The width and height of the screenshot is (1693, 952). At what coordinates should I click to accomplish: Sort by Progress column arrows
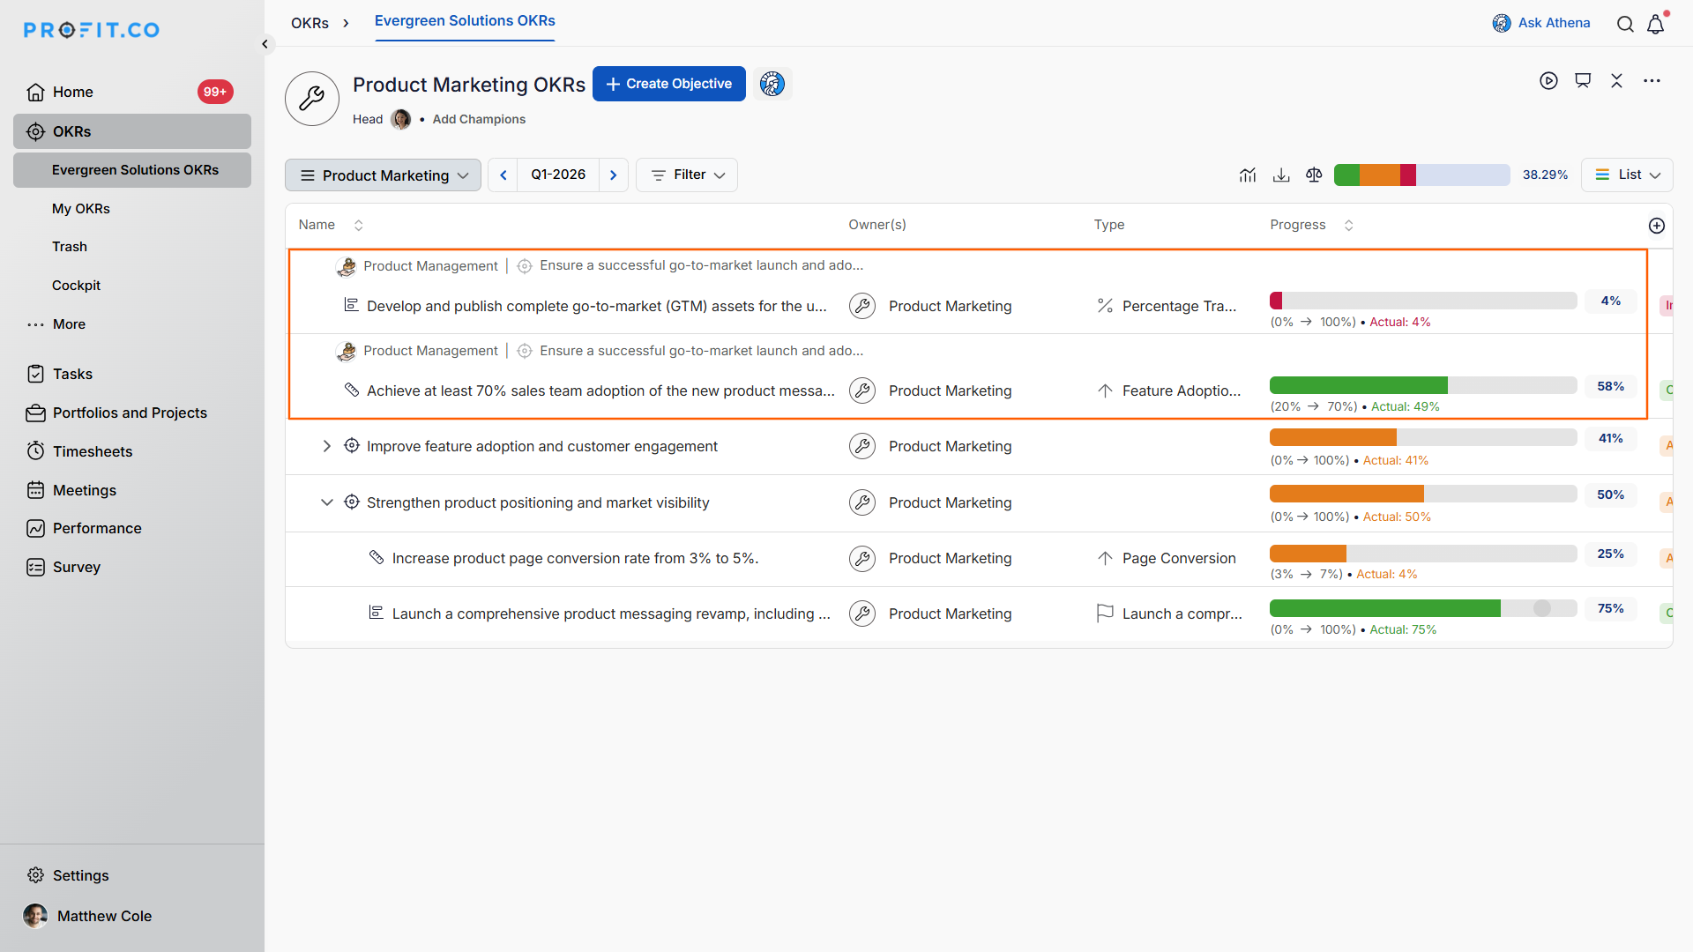point(1348,226)
